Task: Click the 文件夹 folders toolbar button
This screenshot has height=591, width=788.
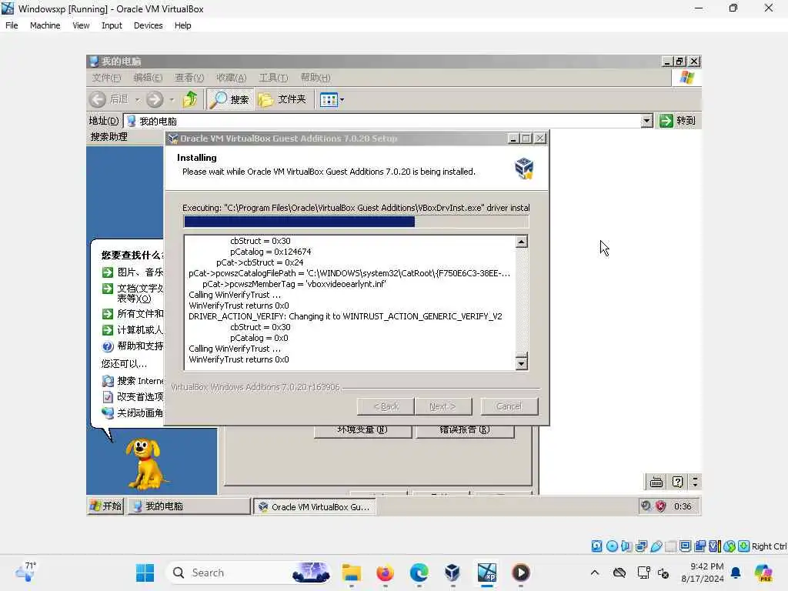Action: [x=282, y=99]
